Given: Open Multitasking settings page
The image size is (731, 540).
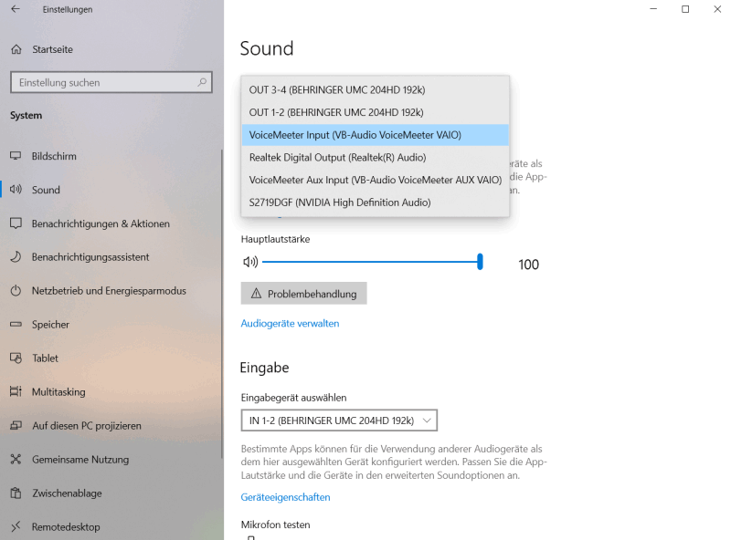Looking at the screenshot, I should [110, 392].
